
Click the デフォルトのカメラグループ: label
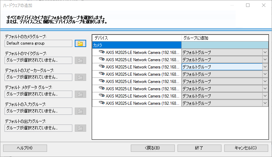coord(26,37)
